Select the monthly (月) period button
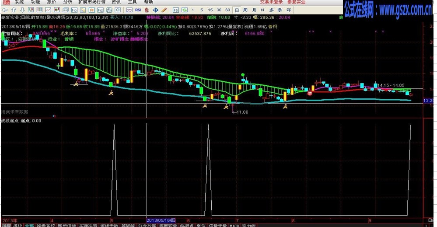 coord(254,10)
